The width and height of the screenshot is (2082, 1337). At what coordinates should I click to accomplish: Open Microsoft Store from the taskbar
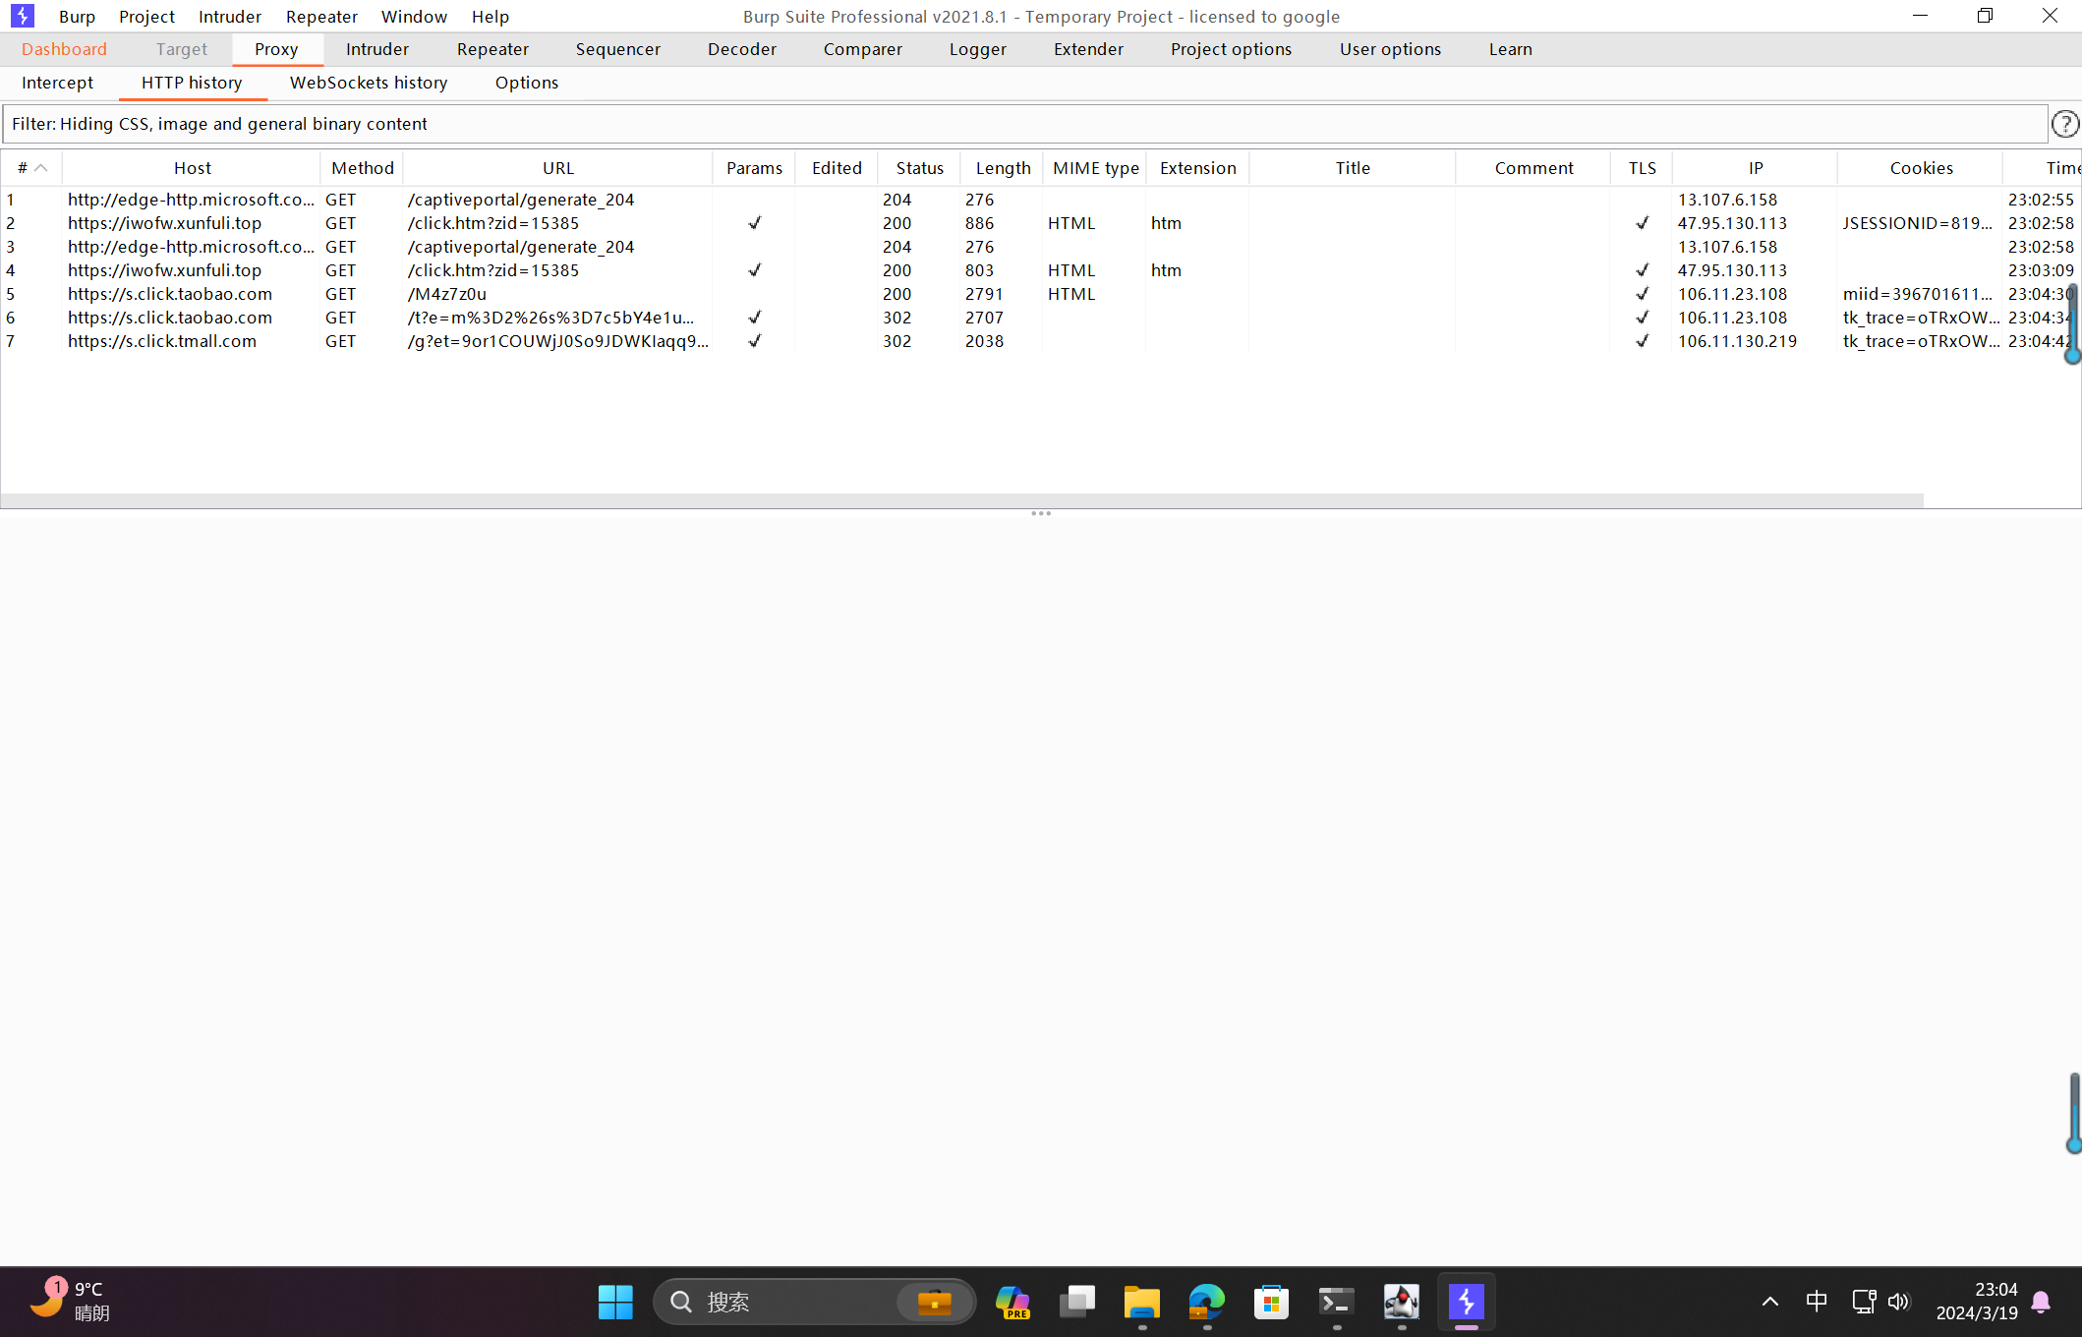pyautogui.click(x=1271, y=1302)
